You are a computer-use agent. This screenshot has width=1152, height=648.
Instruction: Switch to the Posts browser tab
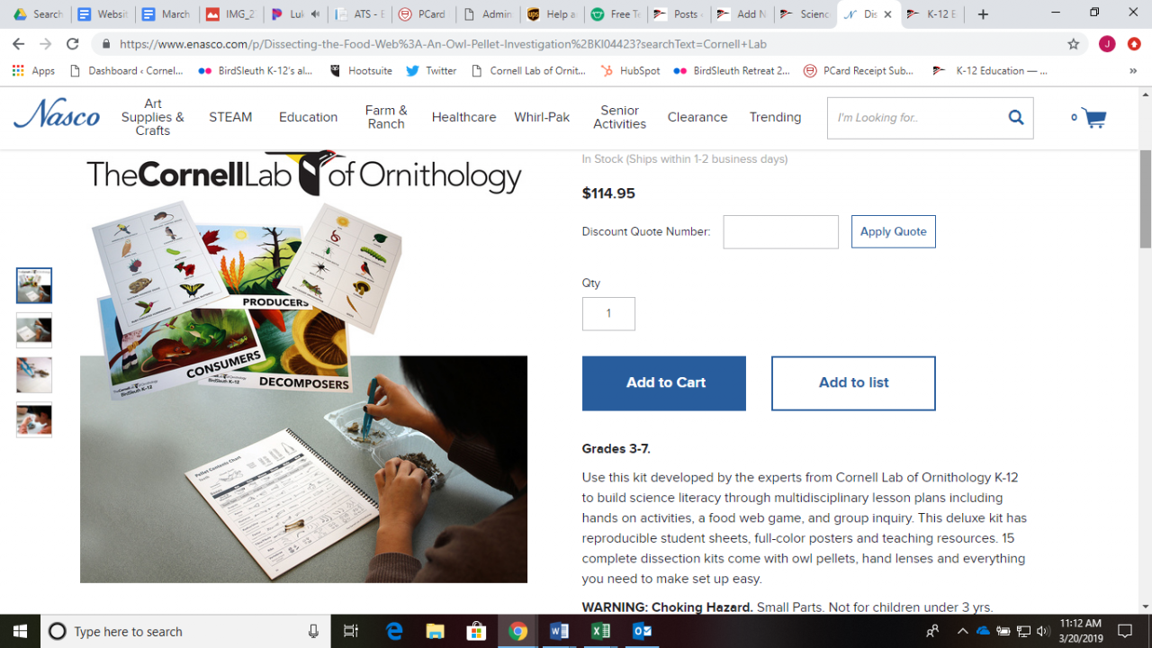(678, 14)
